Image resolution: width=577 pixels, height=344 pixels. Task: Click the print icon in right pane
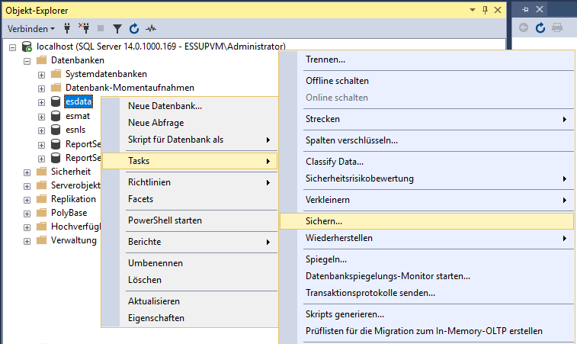pyautogui.click(x=557, y=27)
